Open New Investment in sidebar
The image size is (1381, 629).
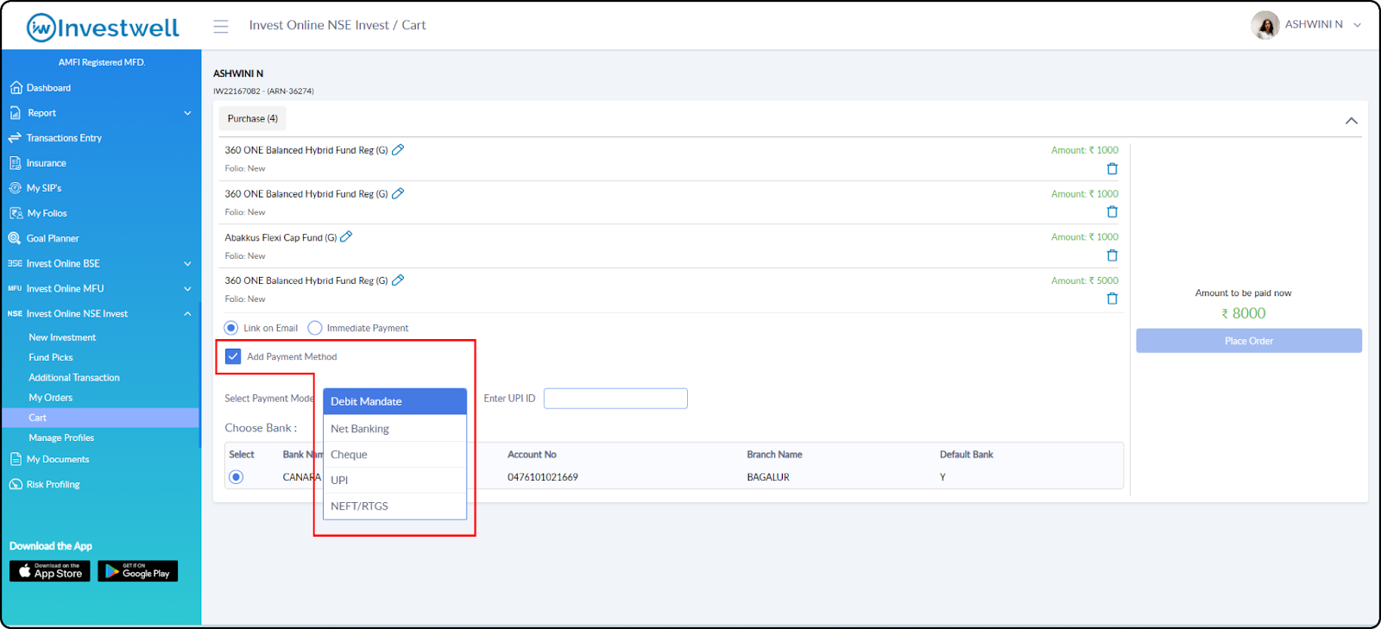(x=62, y=337)
